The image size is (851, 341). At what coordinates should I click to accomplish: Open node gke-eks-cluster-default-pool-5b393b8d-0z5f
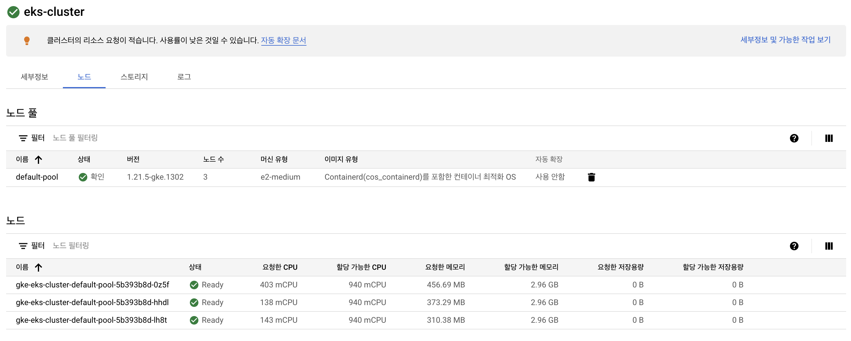(x=92, y=285)
